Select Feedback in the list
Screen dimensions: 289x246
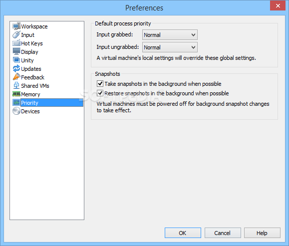click(x=32, y=77)
